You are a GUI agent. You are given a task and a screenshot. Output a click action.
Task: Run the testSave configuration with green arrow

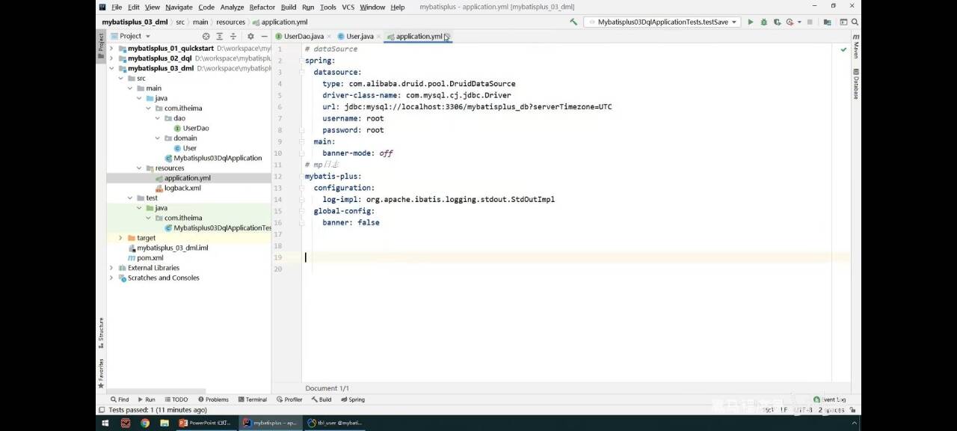pyautogui.click(x=751, y=22)
